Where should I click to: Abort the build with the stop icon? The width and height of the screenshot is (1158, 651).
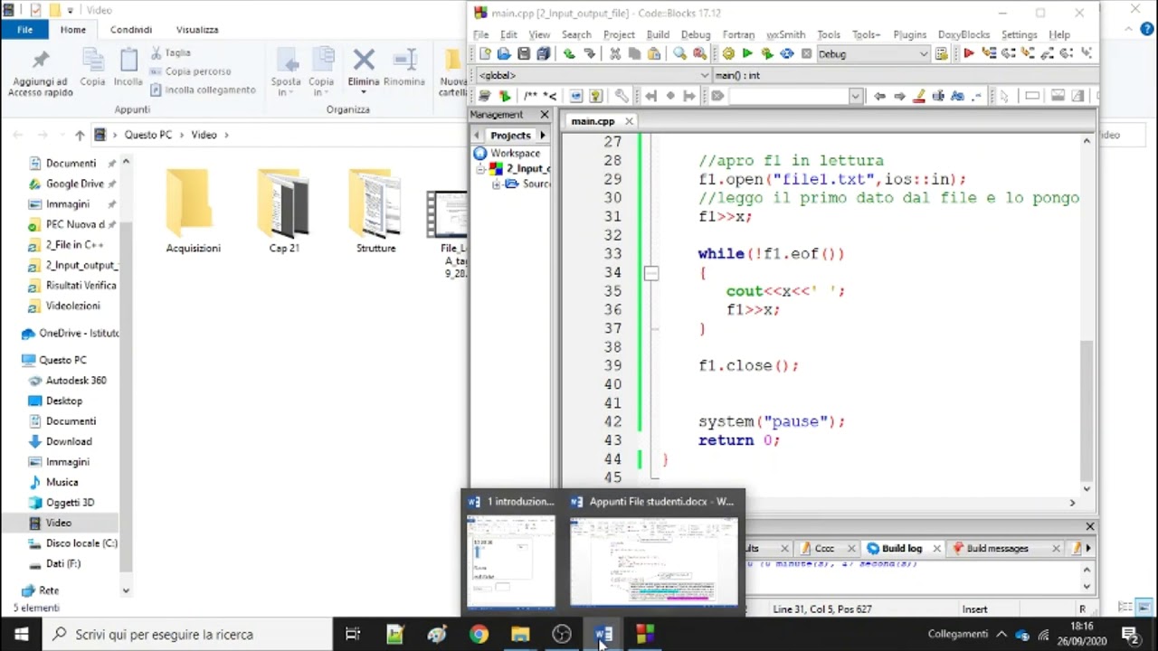[x=806, y=54]
